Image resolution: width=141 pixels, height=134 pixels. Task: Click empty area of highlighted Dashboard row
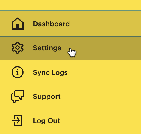point(105,24)
